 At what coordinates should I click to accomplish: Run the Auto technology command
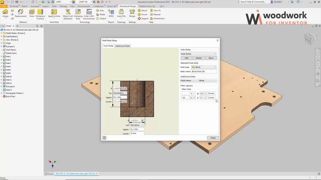(100, 10)
